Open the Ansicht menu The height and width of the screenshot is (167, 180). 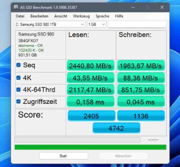click(61, 16)
